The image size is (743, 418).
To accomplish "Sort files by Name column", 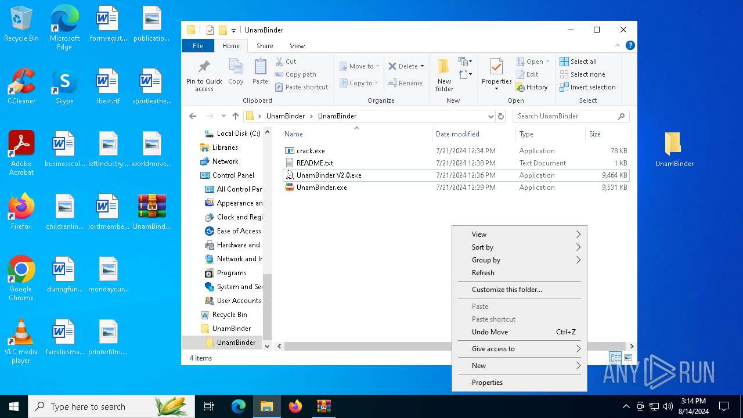I will point(356,134).
